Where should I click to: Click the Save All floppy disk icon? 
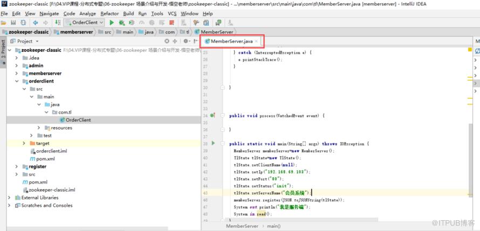coord(13,23)
